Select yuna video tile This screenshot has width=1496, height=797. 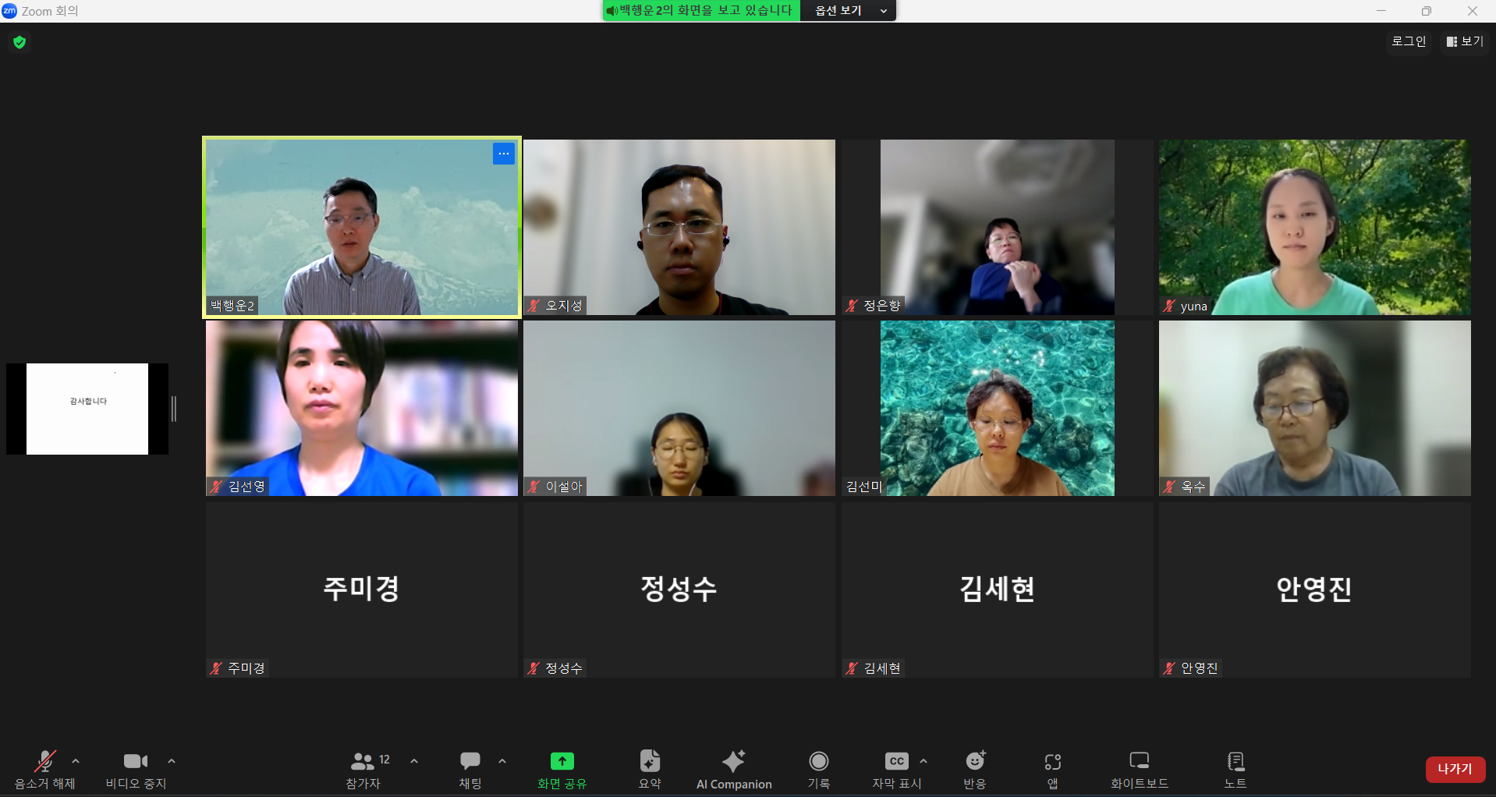coord(1315,227)
